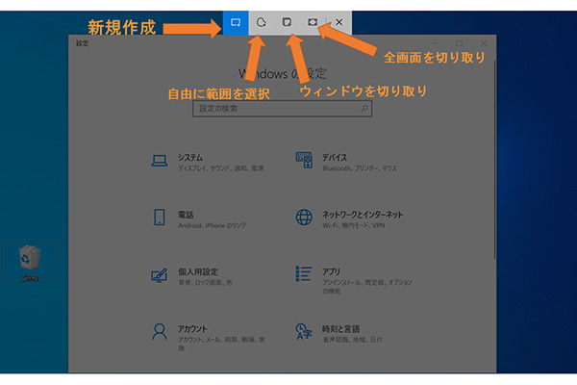The image size is (577, 385).
Task: Pick the fullscreen snip tool
Action: [313, 22]
